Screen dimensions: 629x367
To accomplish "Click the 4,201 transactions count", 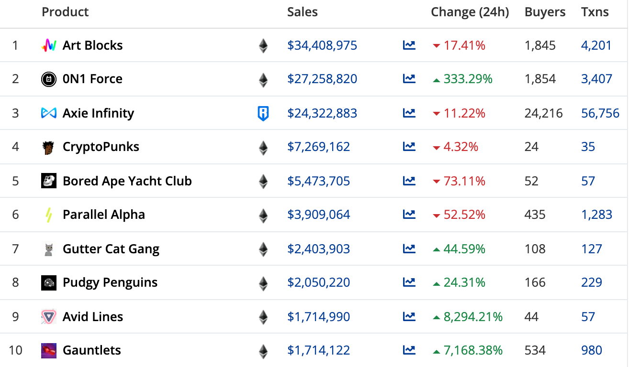I will 596,45.
